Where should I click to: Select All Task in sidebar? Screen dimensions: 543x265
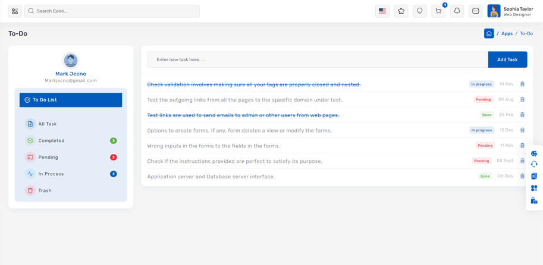tap(48, 124)
